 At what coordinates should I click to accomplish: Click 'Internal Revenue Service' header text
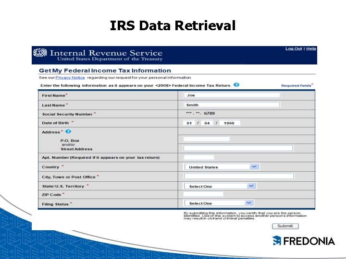click(106, 53)
